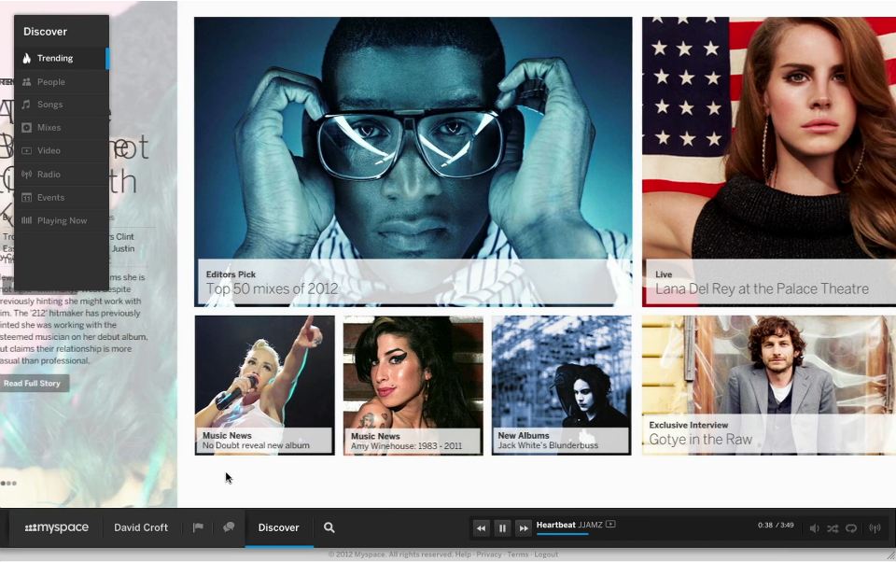Open Radio in the Discover menu
The height and width of the screenshot is (562, 896).
point(62,175)
